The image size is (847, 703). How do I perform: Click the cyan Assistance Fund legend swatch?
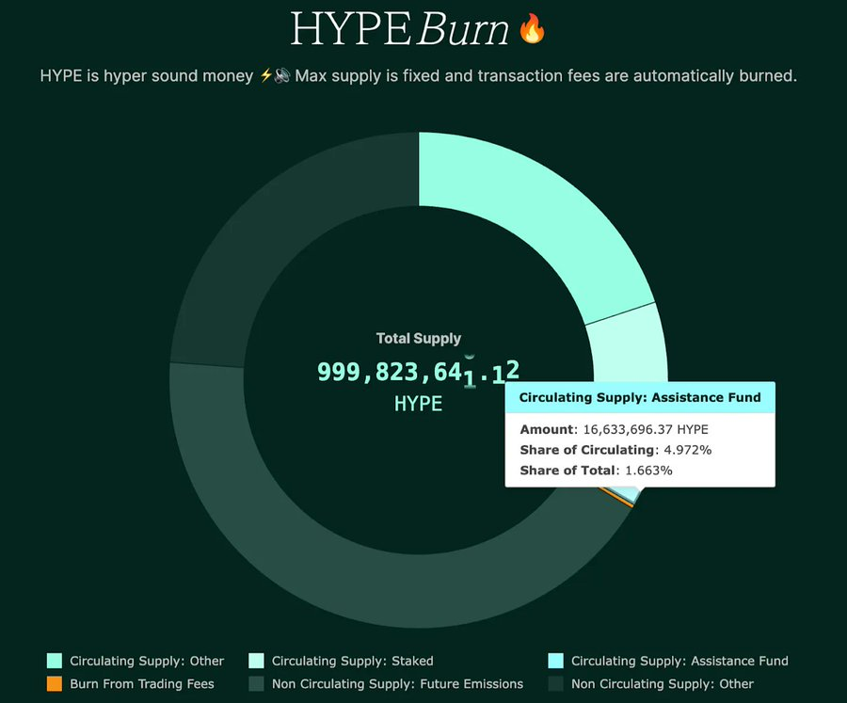pos(555,661)
